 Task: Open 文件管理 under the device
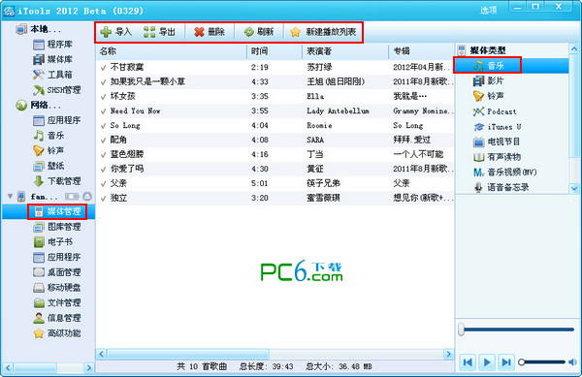click(57, 302)
